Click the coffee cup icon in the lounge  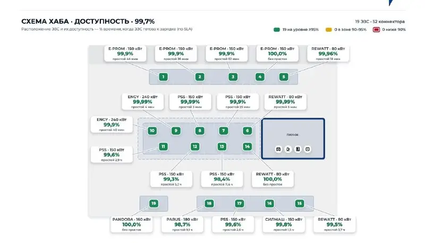(x=288, y=149)
